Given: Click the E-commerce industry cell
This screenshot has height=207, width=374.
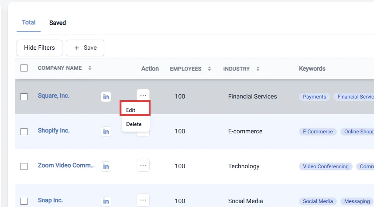Looking at the screenshot, I should pyautogui.click(x=245, y=131).
